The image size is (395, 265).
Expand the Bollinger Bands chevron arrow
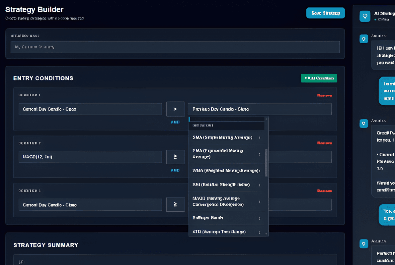pos(260,218)
